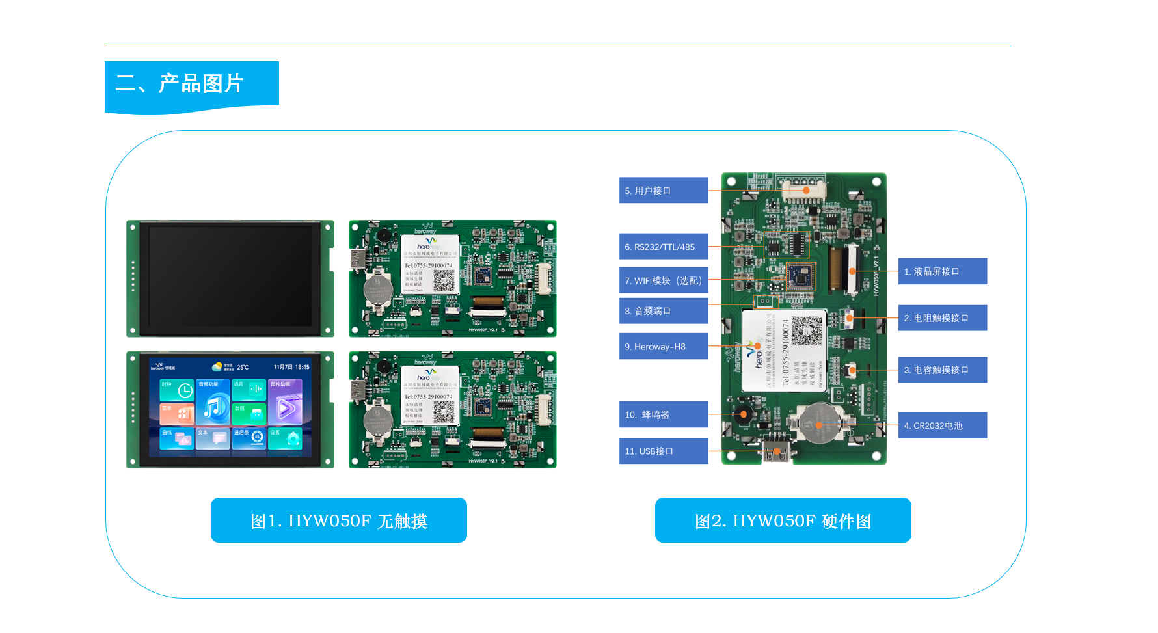Open the 进度条 progress dial tile
This screenshot has height=633, width=1158.
tap(249, 438)
